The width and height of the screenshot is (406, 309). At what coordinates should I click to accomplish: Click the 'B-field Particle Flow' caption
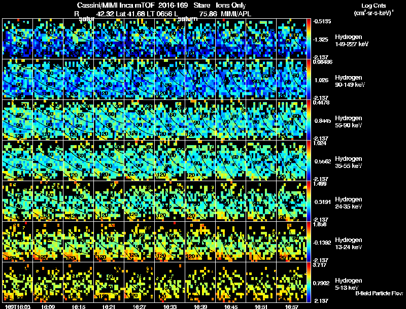379,293
